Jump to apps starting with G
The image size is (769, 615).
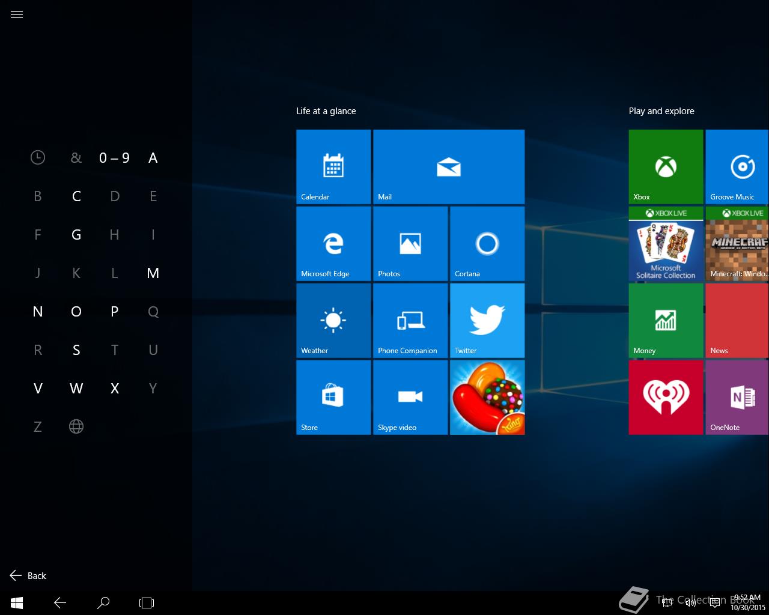(76, 235)
